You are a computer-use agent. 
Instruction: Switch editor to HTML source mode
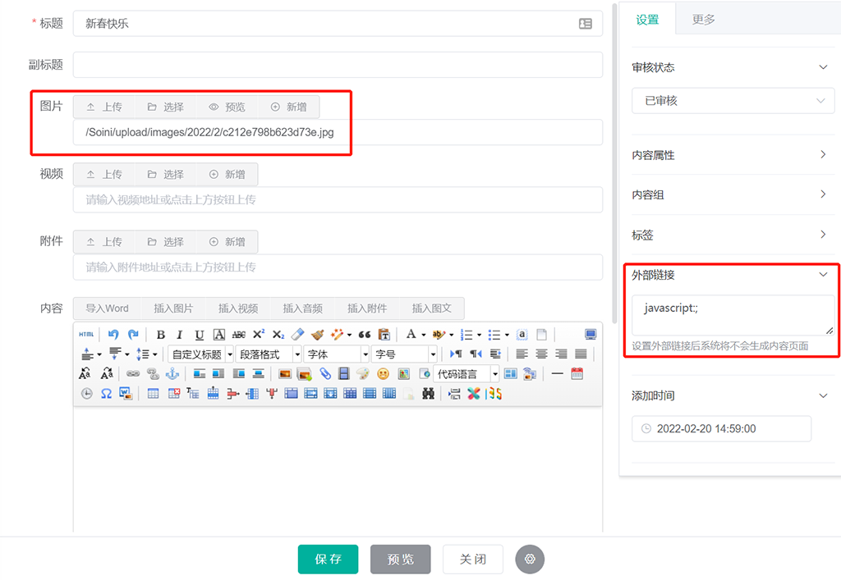pyautogui.click(x=86, y=335)
